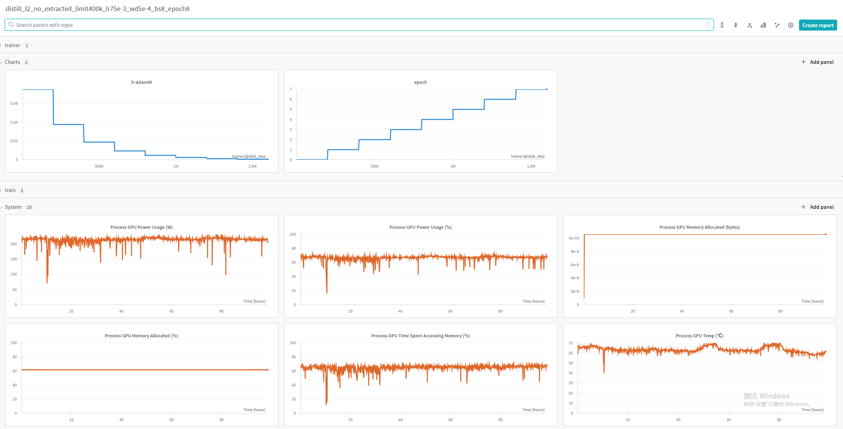This screenshot has width=843, height=429.
Task: Click System panel count 26
Action: coord(29,207)
